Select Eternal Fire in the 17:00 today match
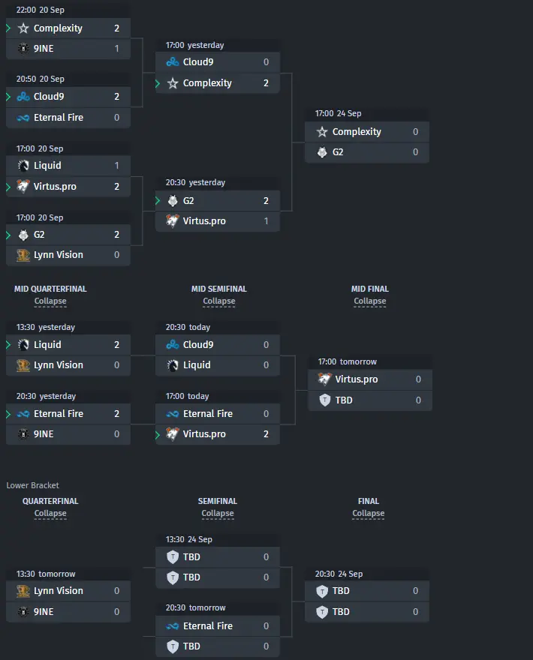This screenshot has height=660, width=533. 218,414
